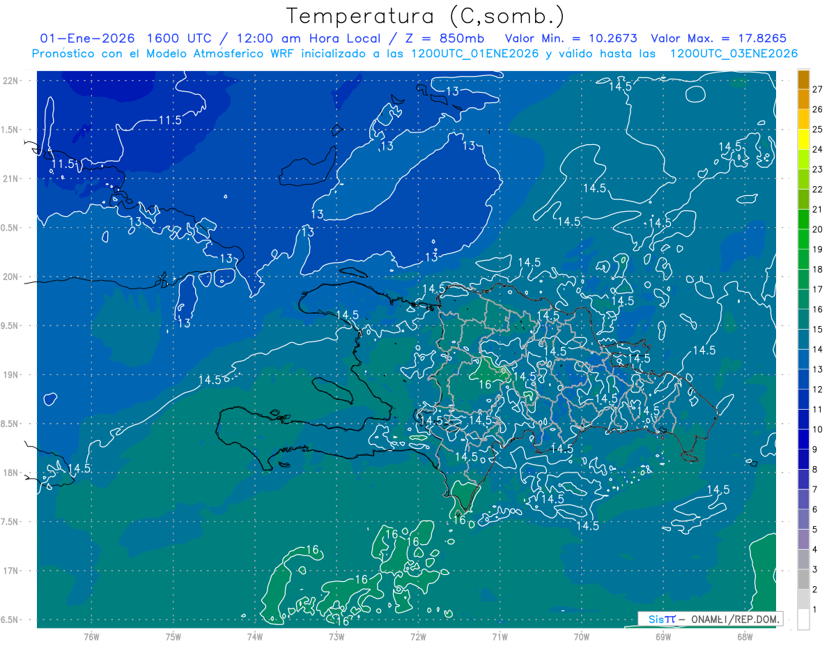Click the "18N" latitude axis label

coord(11,473)
